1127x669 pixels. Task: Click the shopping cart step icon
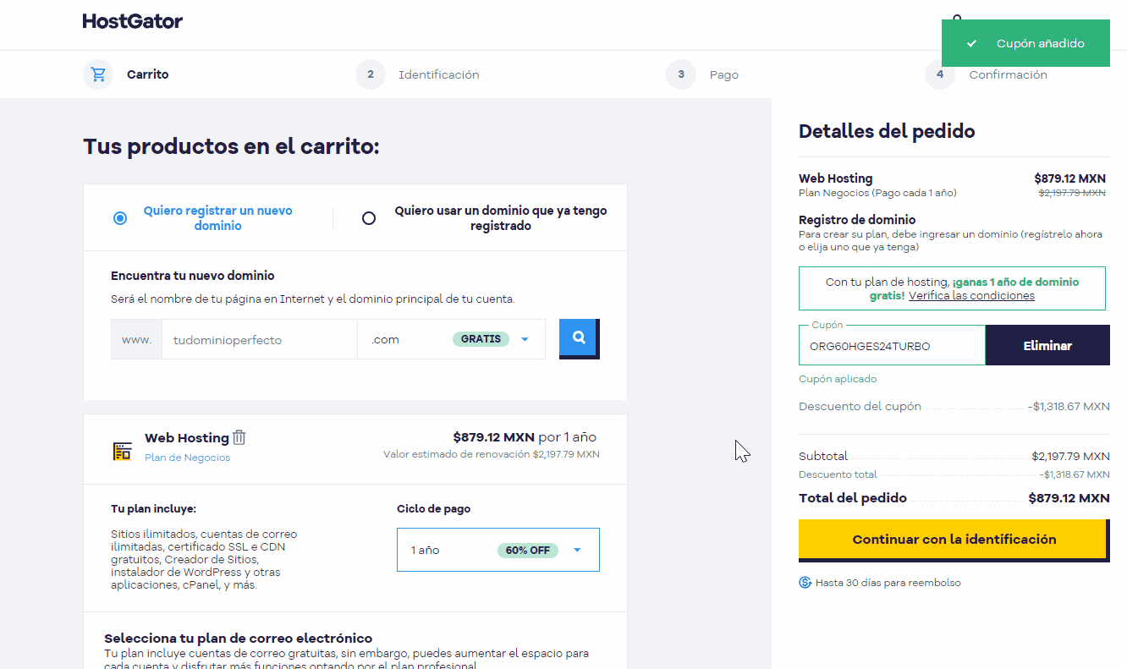98,74
